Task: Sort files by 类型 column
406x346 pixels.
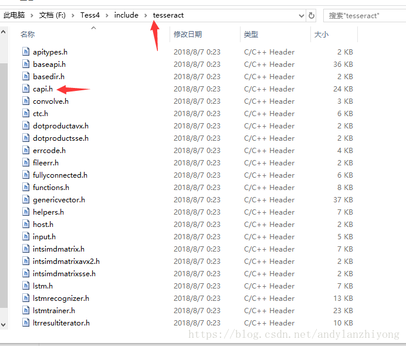Action: [x=251, y=34]
